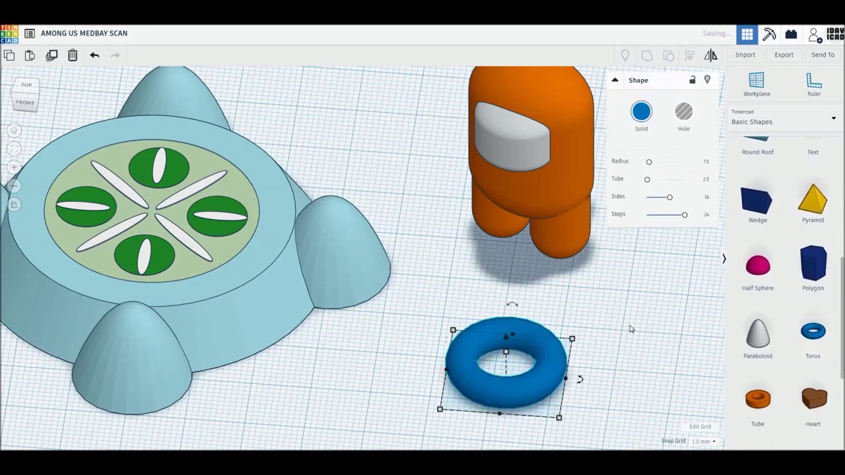The image size is (845, 475).
Task: Undo the last action
Action: pos(94,55)
